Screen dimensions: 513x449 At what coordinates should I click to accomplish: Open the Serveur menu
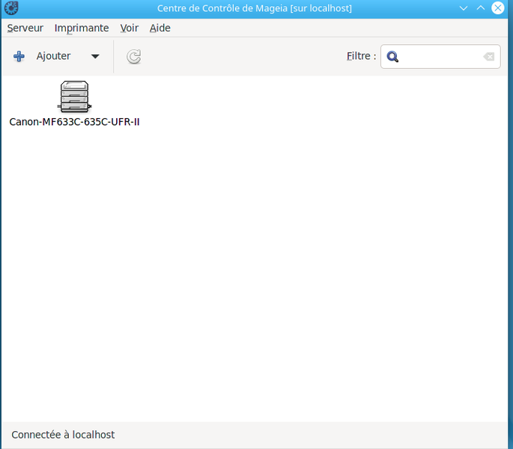click(x=25, y=28)
